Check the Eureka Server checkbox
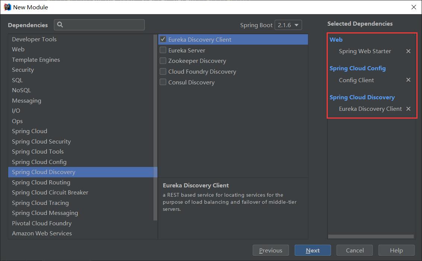 (x=163, y=50)
